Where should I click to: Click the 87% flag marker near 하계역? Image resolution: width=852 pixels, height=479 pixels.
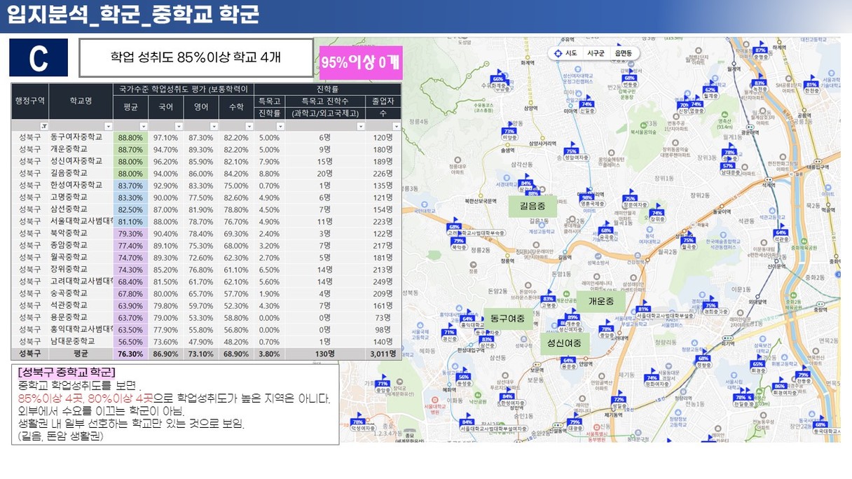click(x=761, y=50)
